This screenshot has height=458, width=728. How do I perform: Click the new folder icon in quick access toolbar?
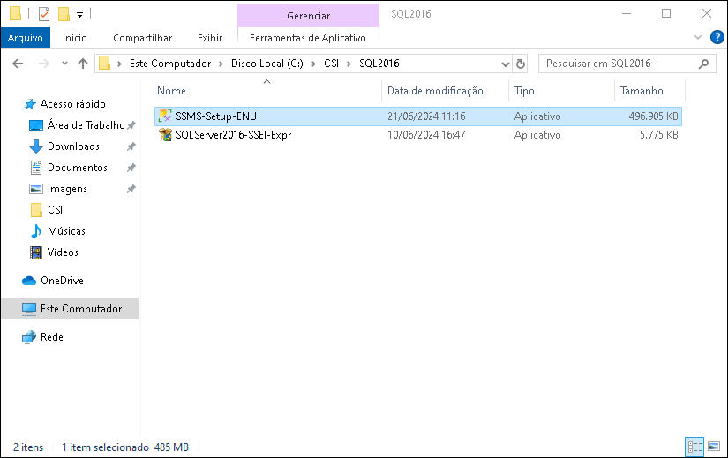coord(64,14)
